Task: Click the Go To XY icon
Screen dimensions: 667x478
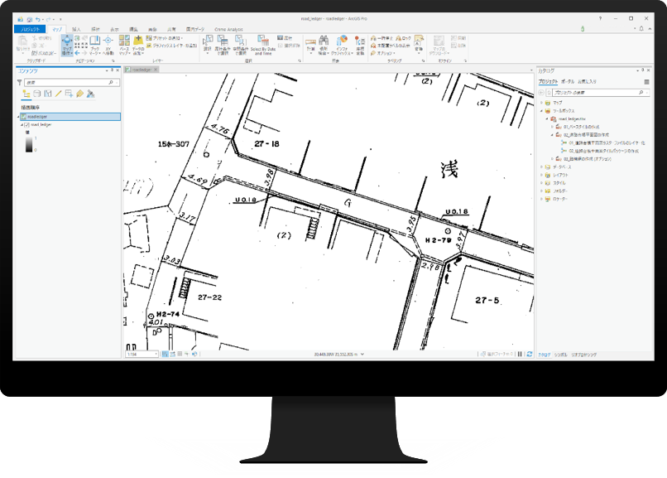Action: 109,45
